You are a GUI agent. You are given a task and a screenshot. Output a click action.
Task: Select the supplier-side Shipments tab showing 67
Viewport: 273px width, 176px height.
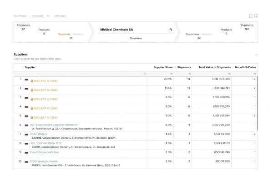click(x=23, y=27)
